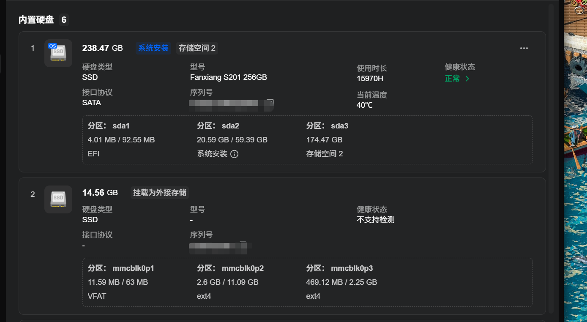This screenshot has height=322, width=587.
Task: Click ext4 under partition mmcblk0p3
Action: coord(313,296)
